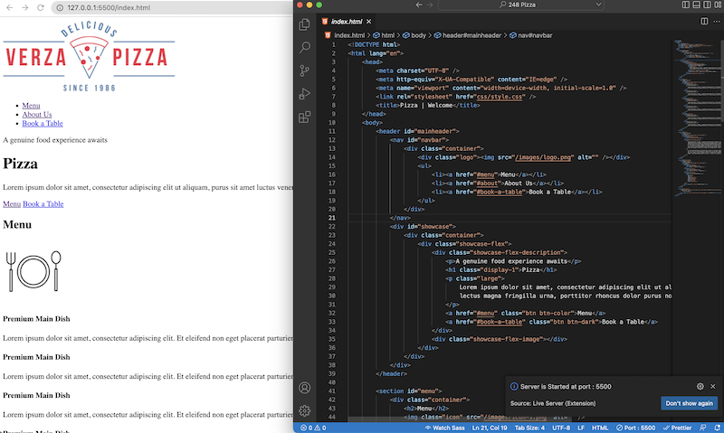This screenshot has height=433, width=724.
Task: Expand the body breadcrumb
Action: click(x=414, y=35)
